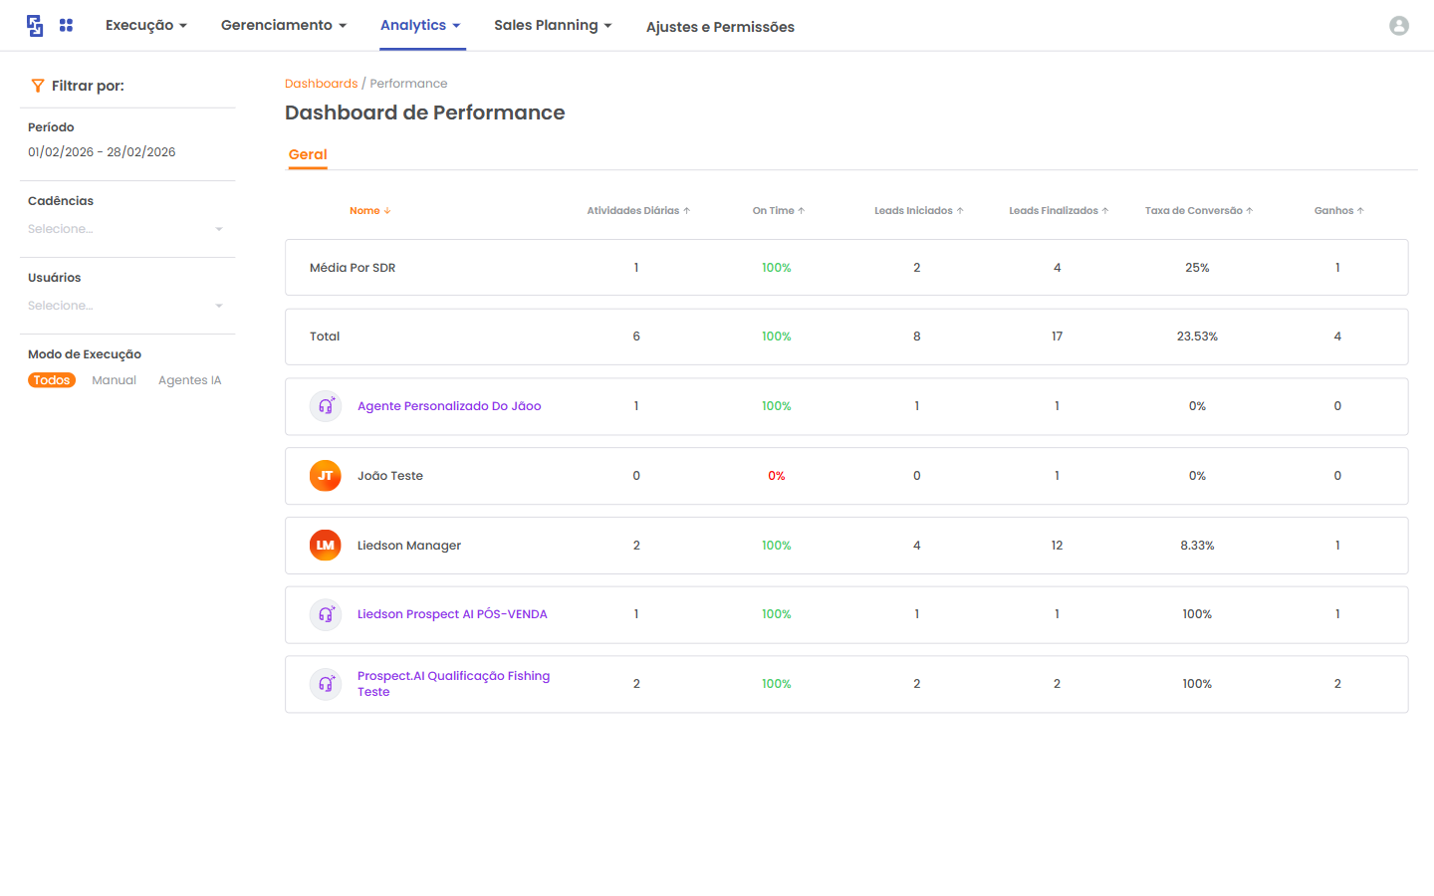Click the Dashboard de Performance heading
The image size is (1434, 896).
click(x=425, y=112)
